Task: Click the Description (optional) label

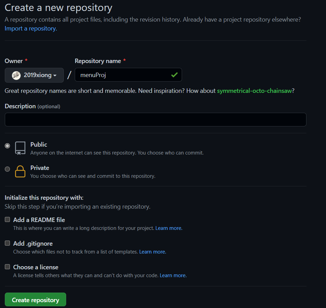Action: tap(33, 107)
